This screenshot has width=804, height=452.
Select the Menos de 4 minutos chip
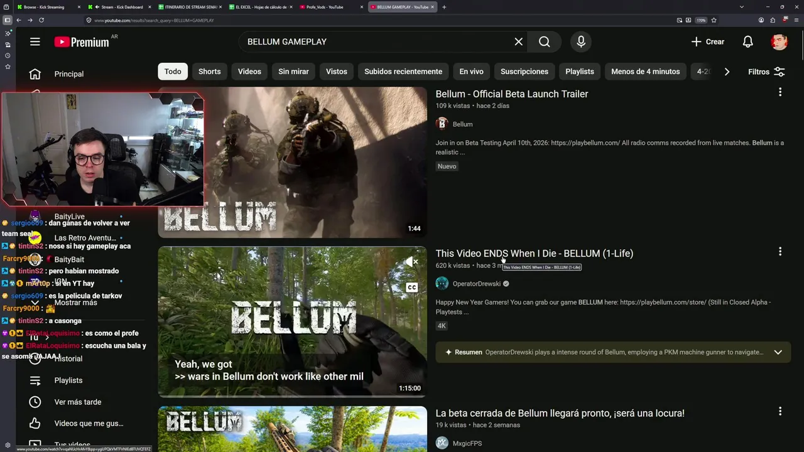[x=646, y=72]
